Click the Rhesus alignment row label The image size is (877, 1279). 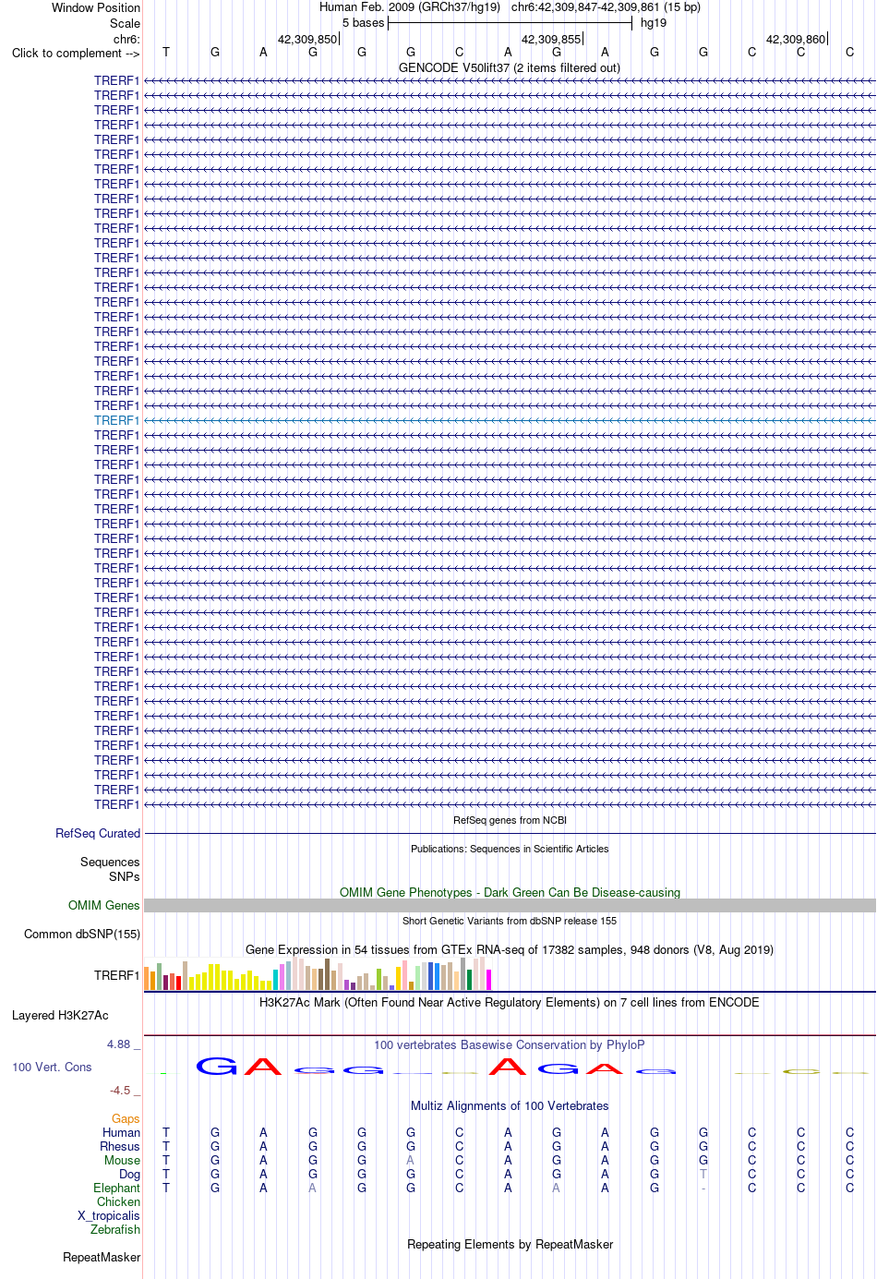pyautogui.click(x=120, y=1147)
